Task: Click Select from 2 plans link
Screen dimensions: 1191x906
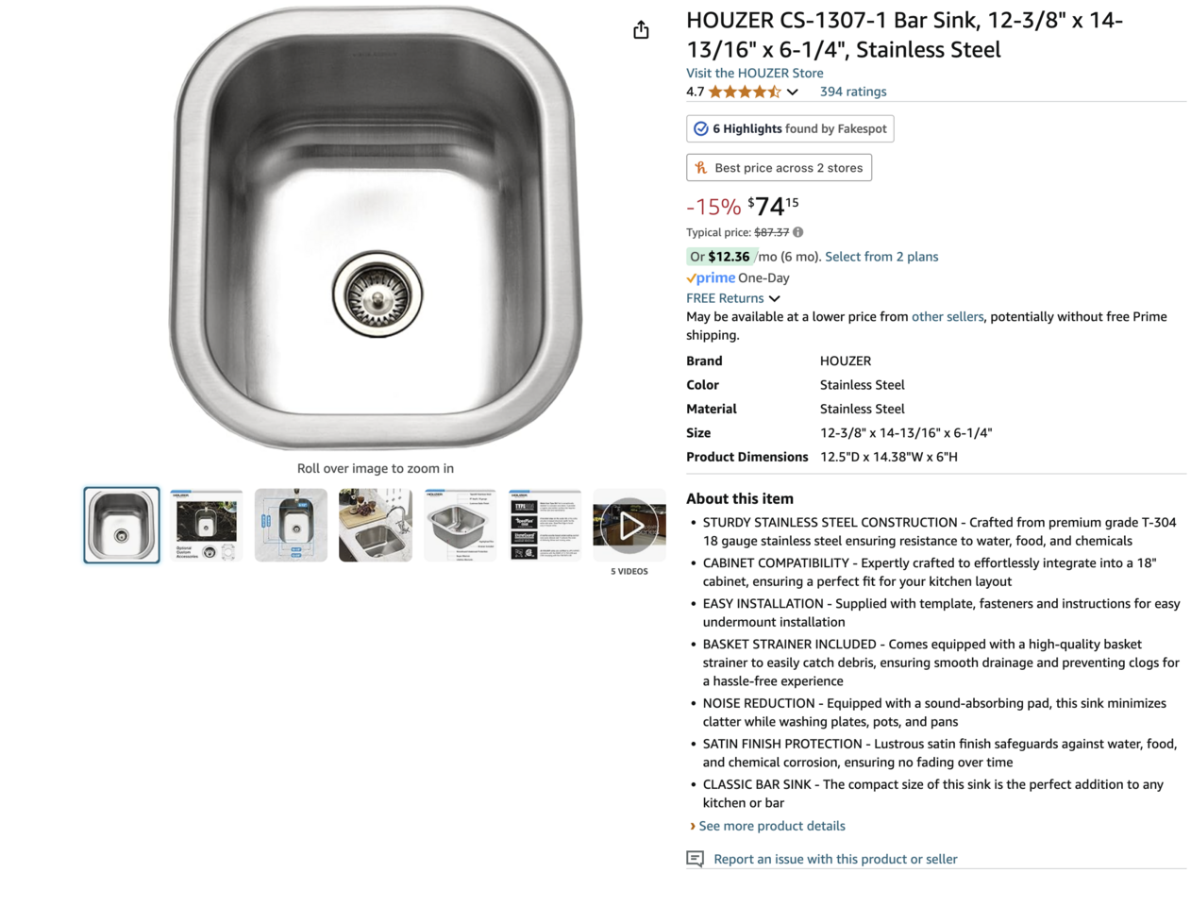Action: (x=881, y=257)
